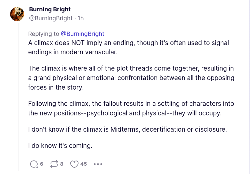The height and width of the screenshot is (174, 250).
Task: Click the reply count number 6
Action: coord(42,164)
